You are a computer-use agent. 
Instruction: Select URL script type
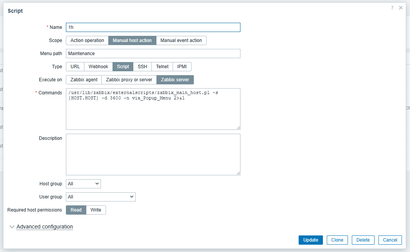click(75, 67)
